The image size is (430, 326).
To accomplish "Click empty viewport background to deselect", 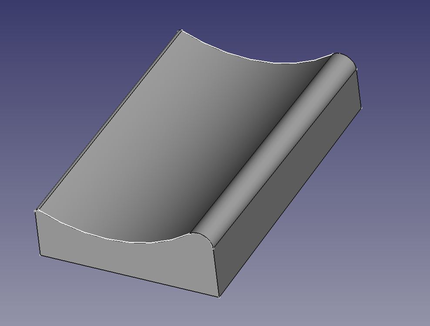I will pyautogui.click(x=65, y=52).
